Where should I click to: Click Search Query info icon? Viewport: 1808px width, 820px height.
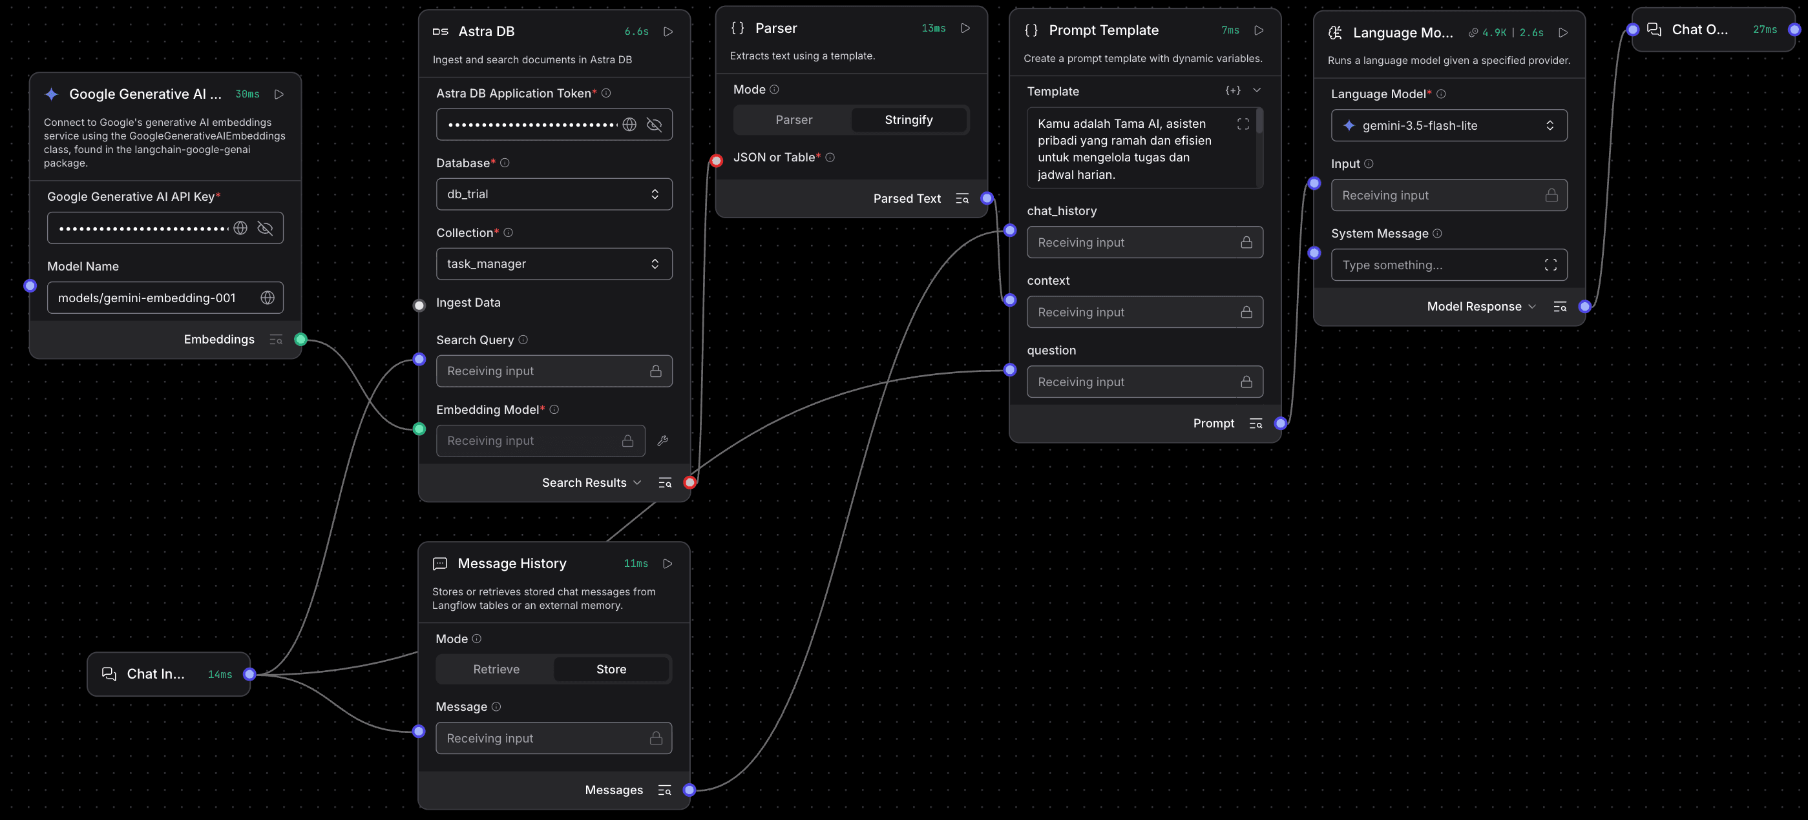pos(523,340)
